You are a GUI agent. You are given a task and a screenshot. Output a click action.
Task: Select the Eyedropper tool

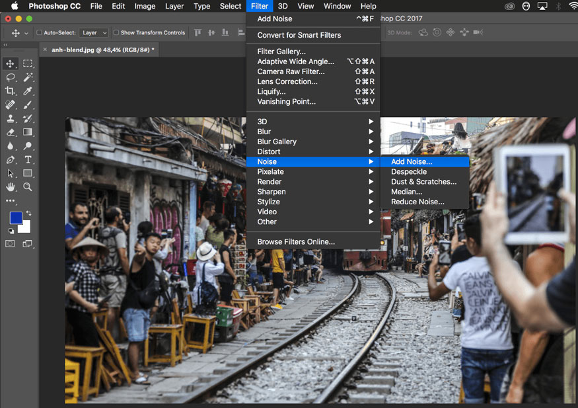(x=28, y=91)
